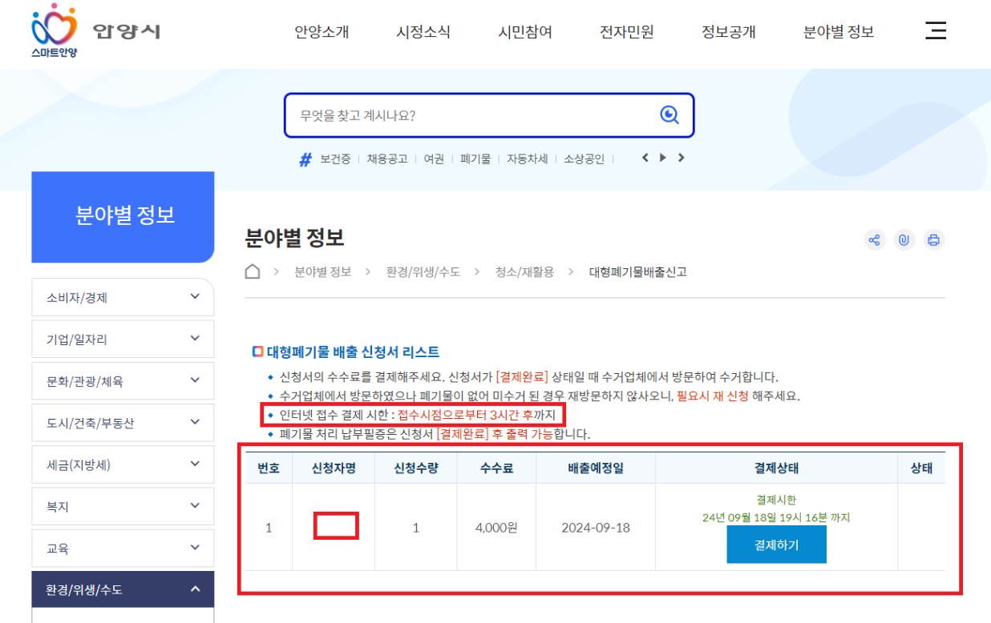Click the hashtag icon before the keyword list

[x=305, y=158]
